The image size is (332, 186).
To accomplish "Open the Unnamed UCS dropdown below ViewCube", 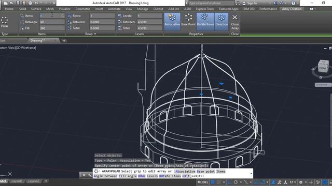I will 323,85.
